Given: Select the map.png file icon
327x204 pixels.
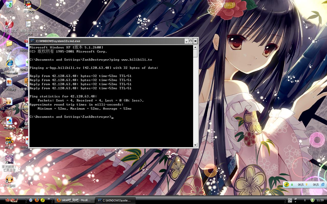Looking at the screenshot, I should 9,121.
